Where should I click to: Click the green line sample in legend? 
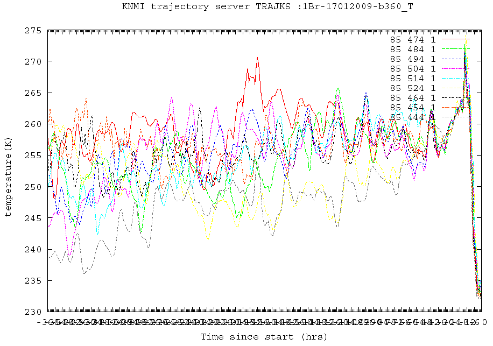tap(456, 49)
